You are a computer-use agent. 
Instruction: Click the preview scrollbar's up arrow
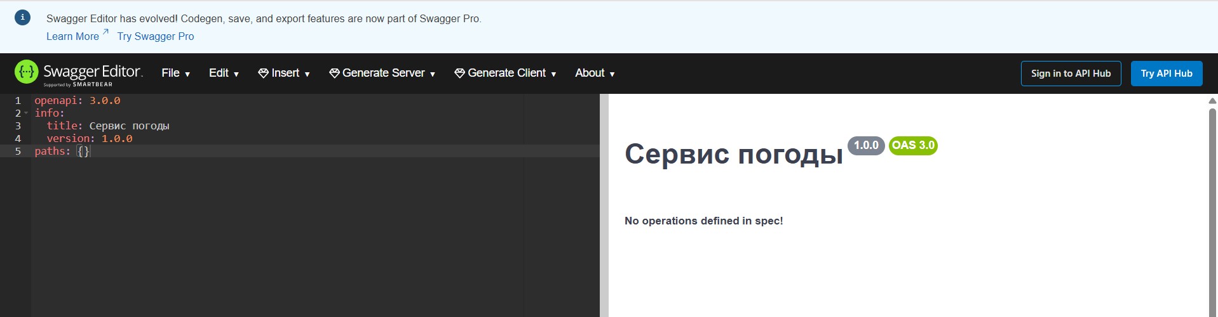pos(1212,101)
